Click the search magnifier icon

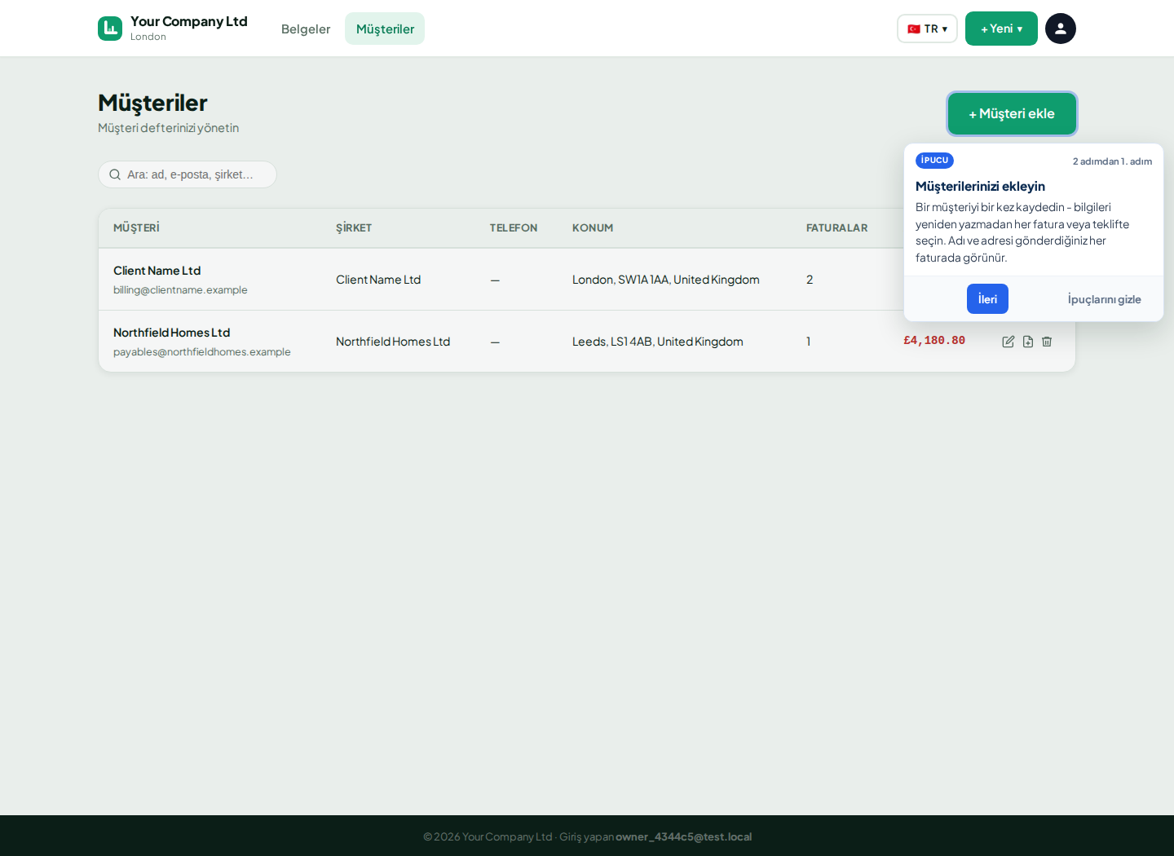pyautogui.click(x=115, y=174)
